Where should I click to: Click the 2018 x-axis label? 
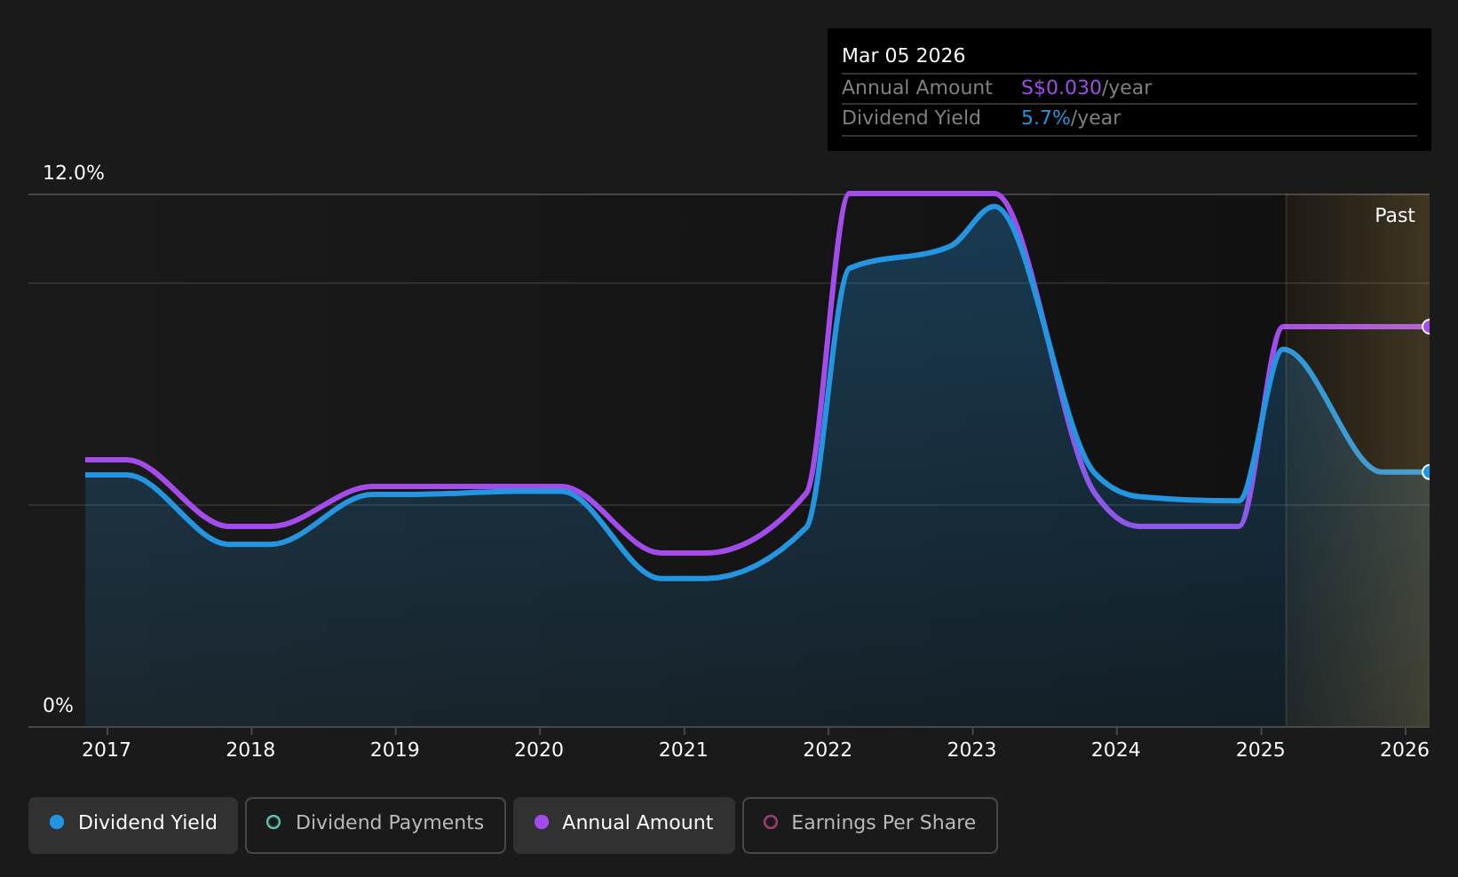pos(250,750)
